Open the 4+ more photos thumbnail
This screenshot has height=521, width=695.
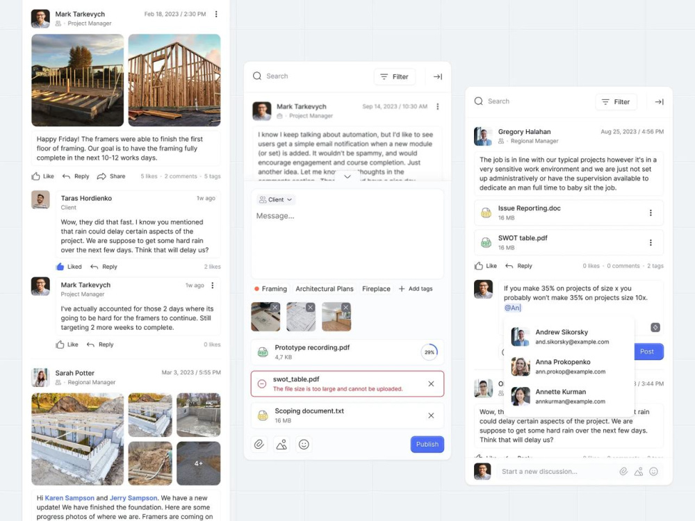point(198,463)
